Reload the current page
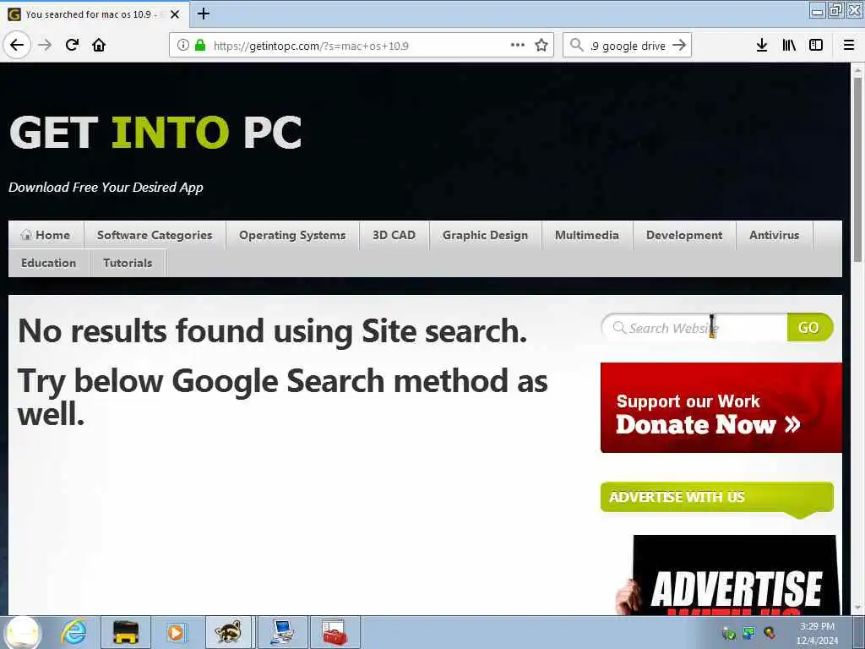This screenshot has width=865, height=649. click(x=72, y=45)
